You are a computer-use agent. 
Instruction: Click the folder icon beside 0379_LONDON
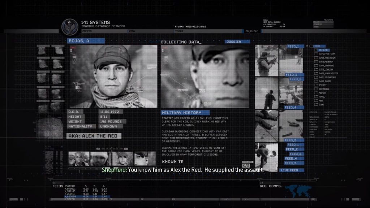[316, 70]
